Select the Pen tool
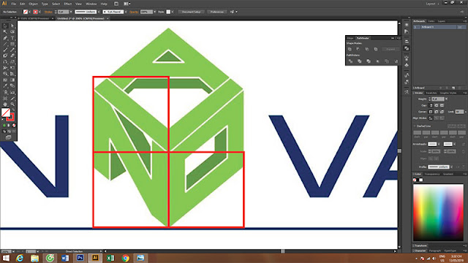 pyautogui.click(x=5, y=38)
